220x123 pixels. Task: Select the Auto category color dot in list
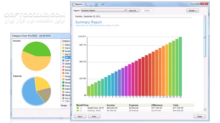coord(63,51)
